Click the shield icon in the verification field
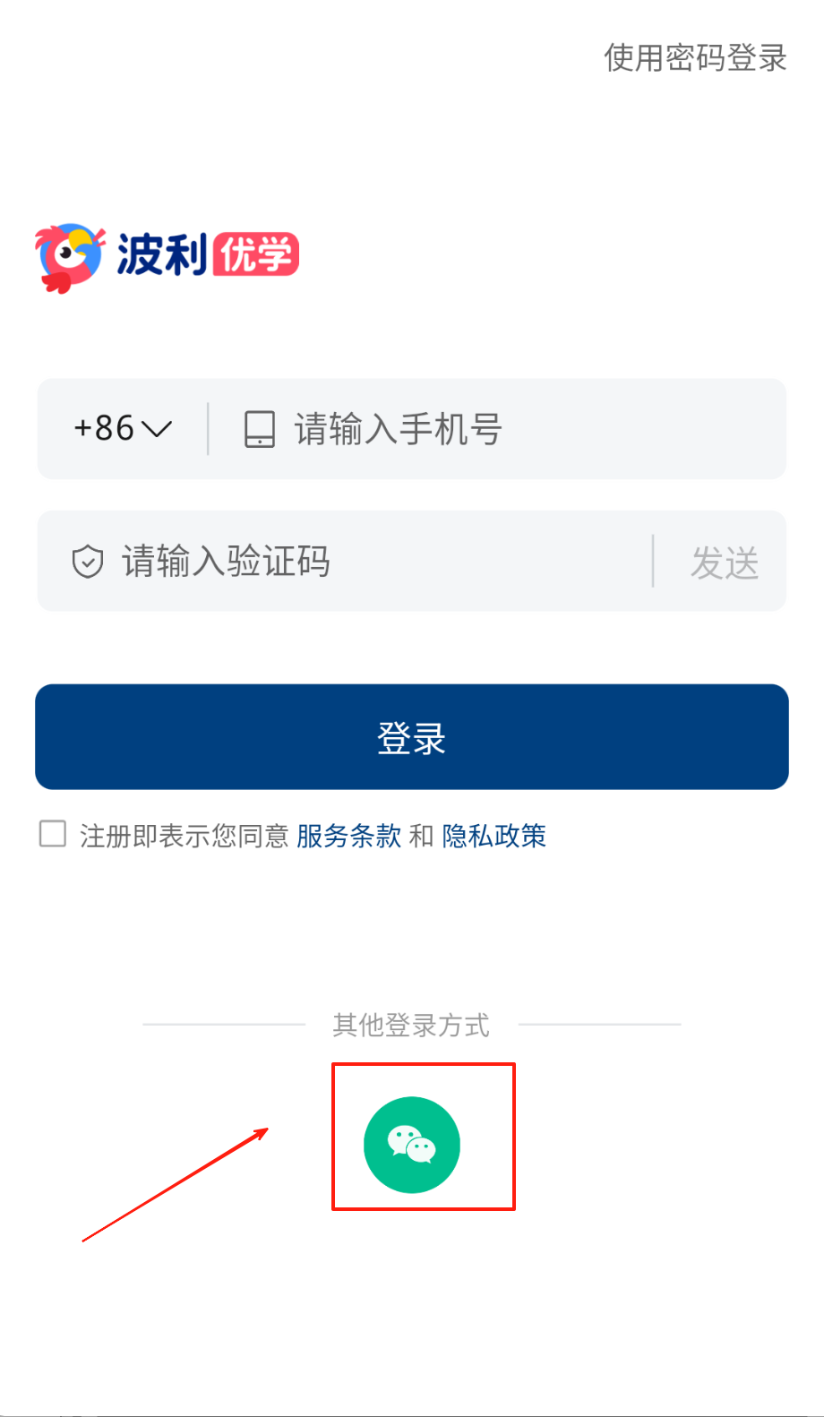The image size is (824, 1417). [x=88, y=562]
